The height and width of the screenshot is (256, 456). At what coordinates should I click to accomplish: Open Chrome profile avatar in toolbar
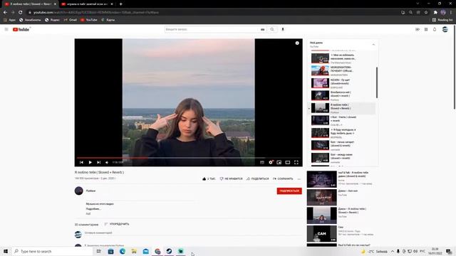[443, 13]
